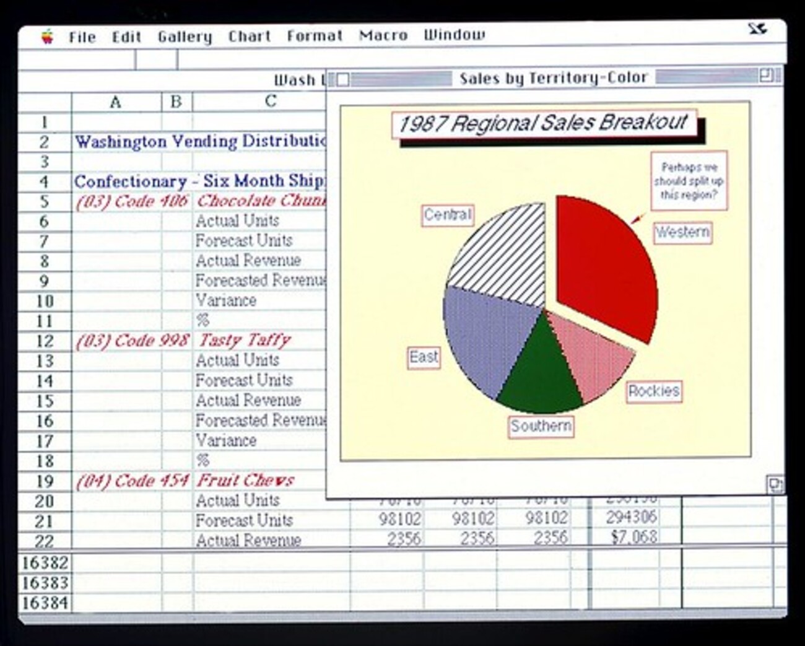Open the Gallery menu
This screenshot has height=646, width=805.
185,37
